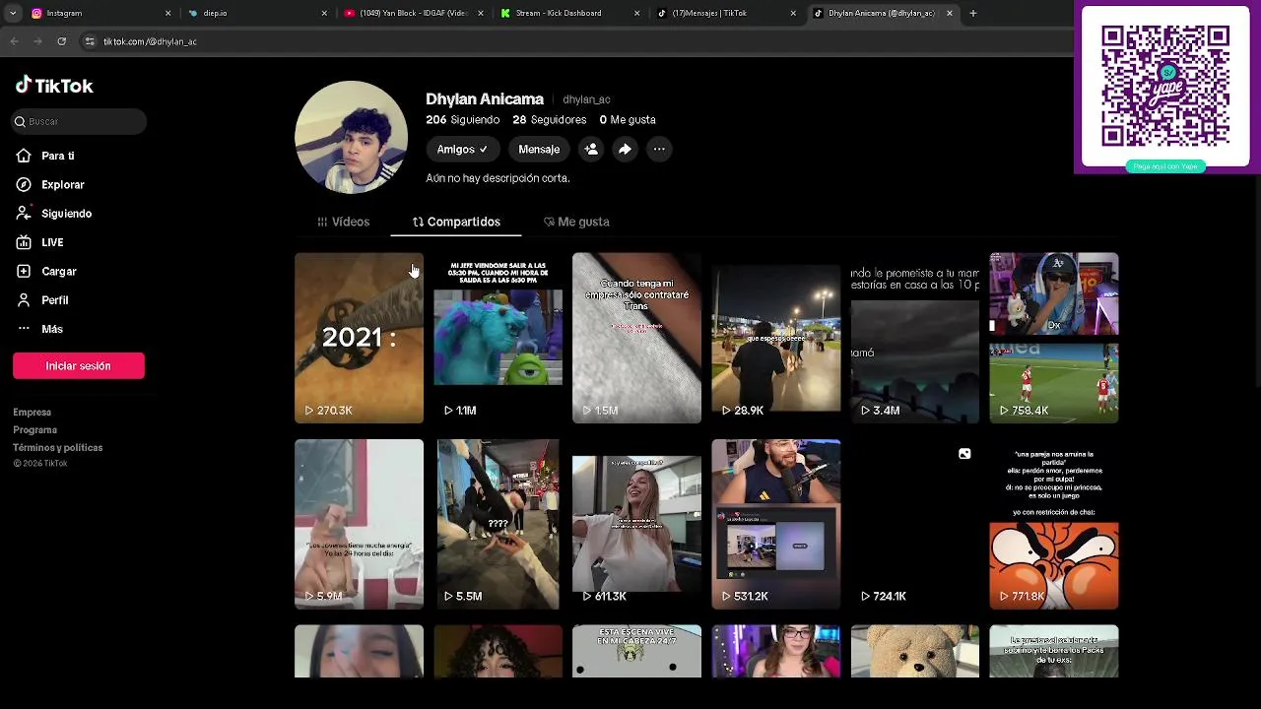Viewport: 1261px width, 709px height.
Task: Open the streamer video with 531.2K views
Action: click(x=776, y=524)
